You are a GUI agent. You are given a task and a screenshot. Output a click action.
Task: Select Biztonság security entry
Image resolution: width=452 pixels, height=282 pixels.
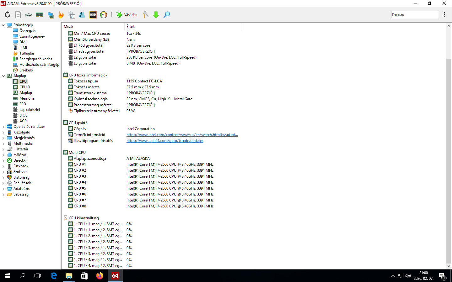[21, 177]
